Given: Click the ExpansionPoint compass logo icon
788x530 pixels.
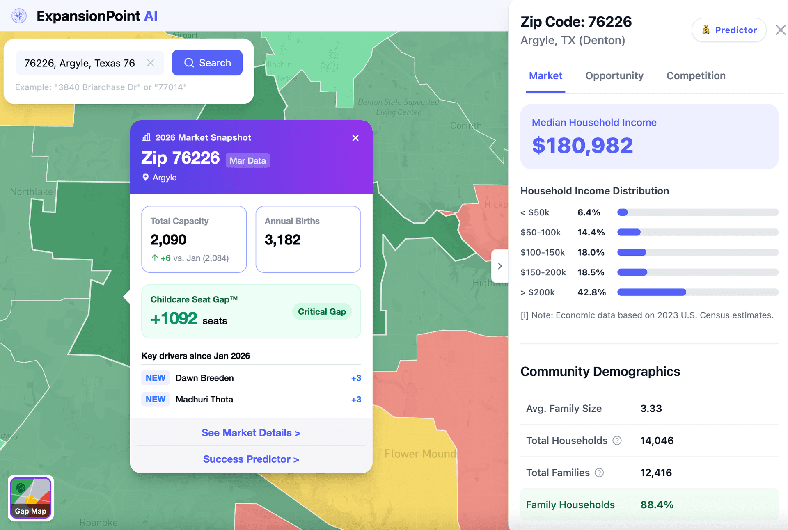Looking at the screenshot, I should click(x=19, y=16).
